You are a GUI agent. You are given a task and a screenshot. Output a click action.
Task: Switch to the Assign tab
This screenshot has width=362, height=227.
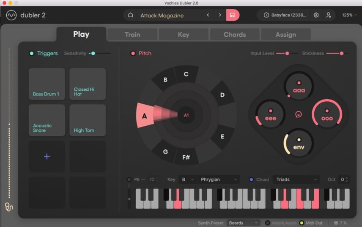click(x=285, y=35)
